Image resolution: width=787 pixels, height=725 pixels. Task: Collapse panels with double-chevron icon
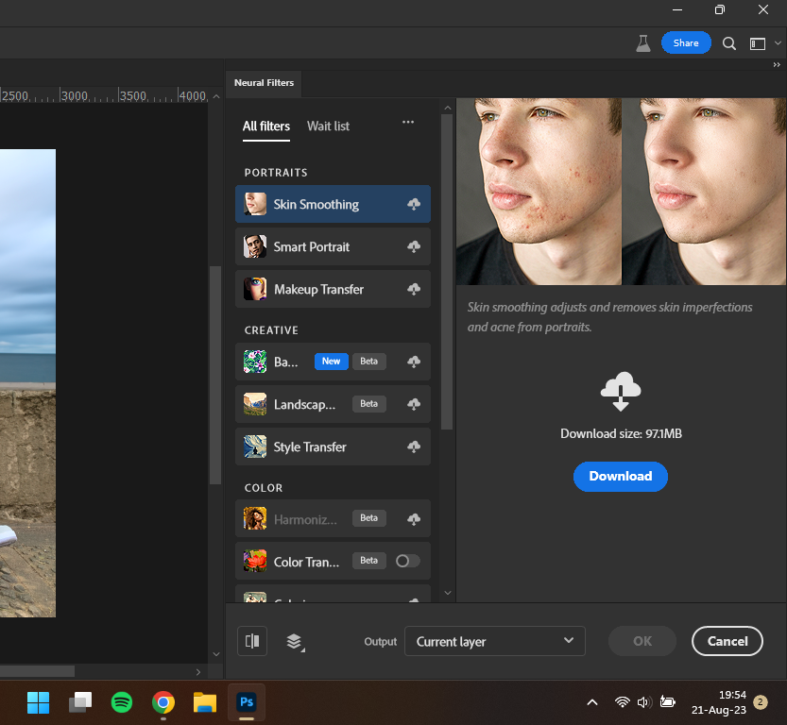(777, 65)
